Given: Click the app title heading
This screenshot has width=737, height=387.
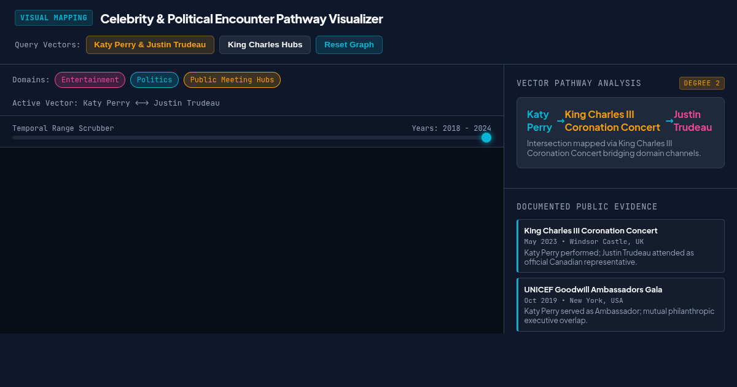Looking at the screenshot, I should (x=241, y=19).
